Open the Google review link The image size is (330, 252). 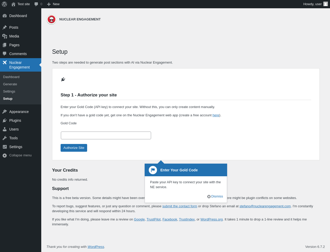139,219
